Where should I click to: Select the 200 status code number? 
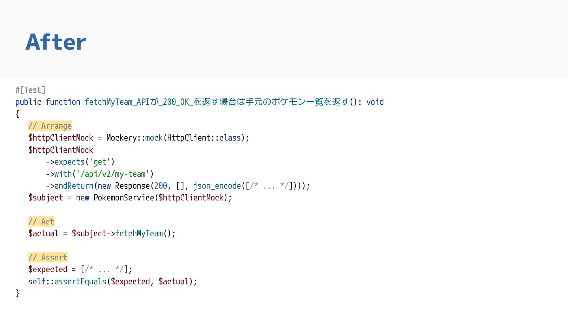pyautogui.click(x=161, y=186)
